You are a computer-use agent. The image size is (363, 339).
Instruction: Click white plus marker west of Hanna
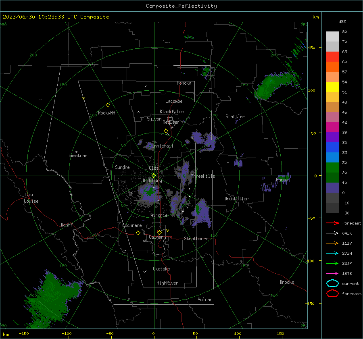228,162
